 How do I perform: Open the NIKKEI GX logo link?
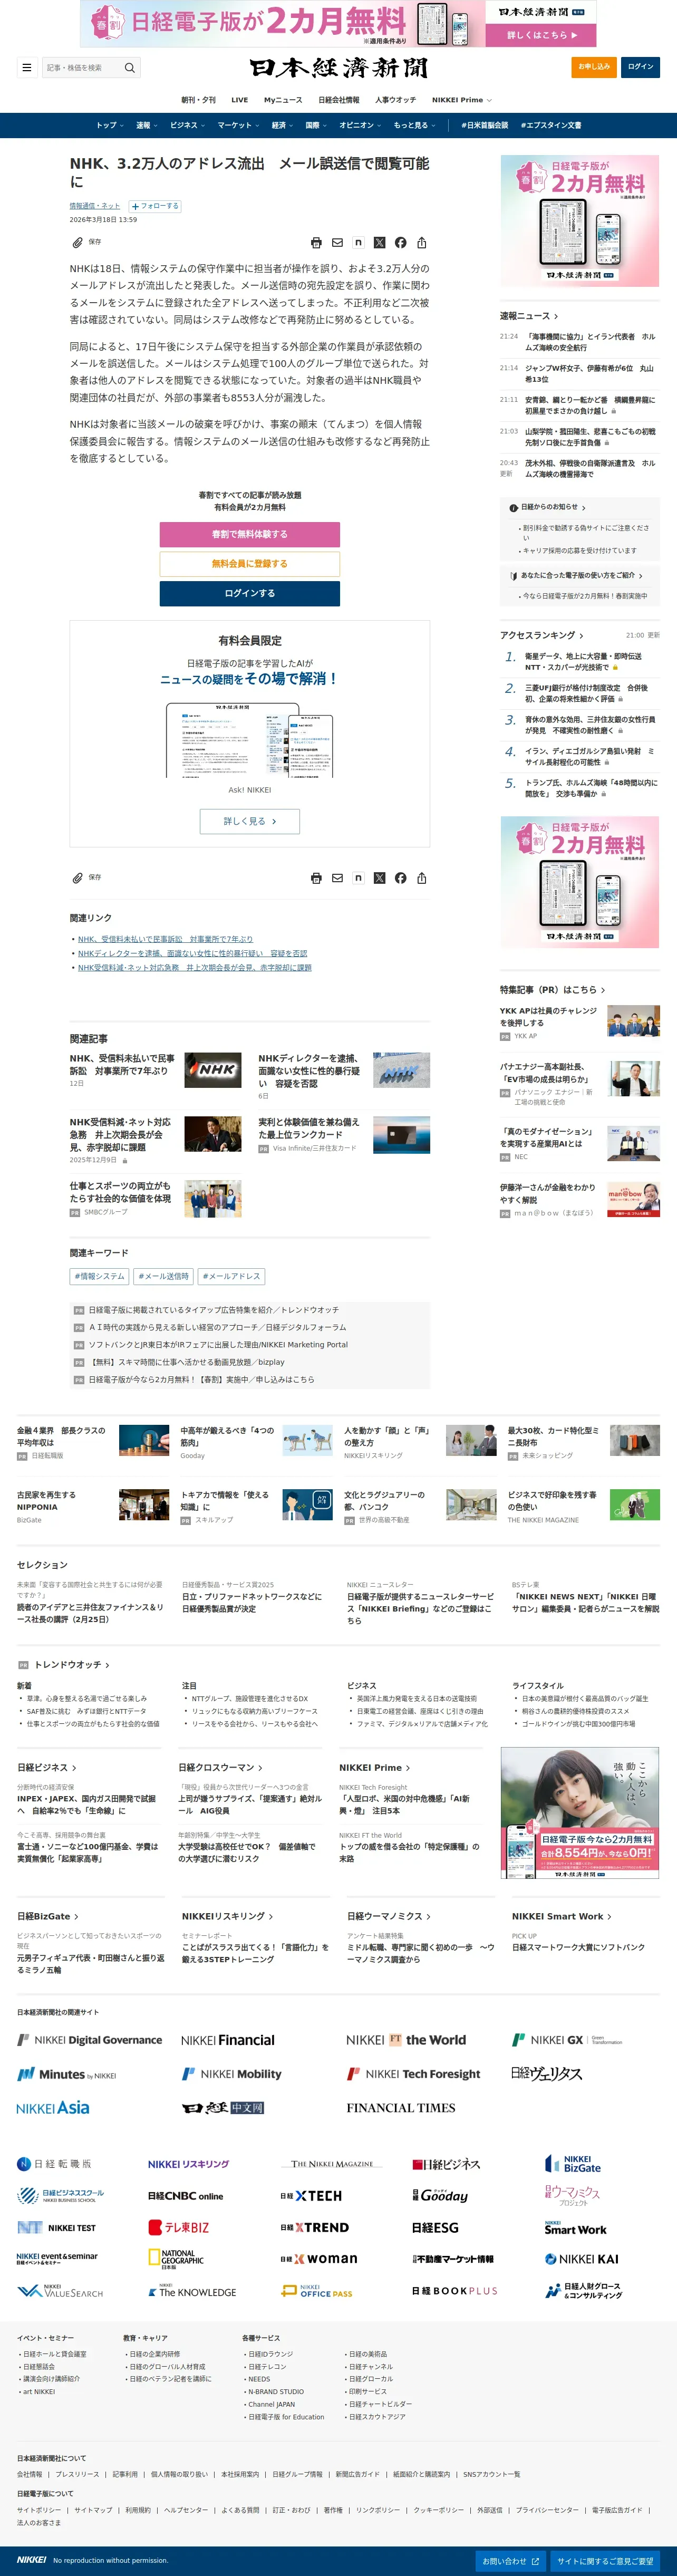click(x=567, y=2040)
